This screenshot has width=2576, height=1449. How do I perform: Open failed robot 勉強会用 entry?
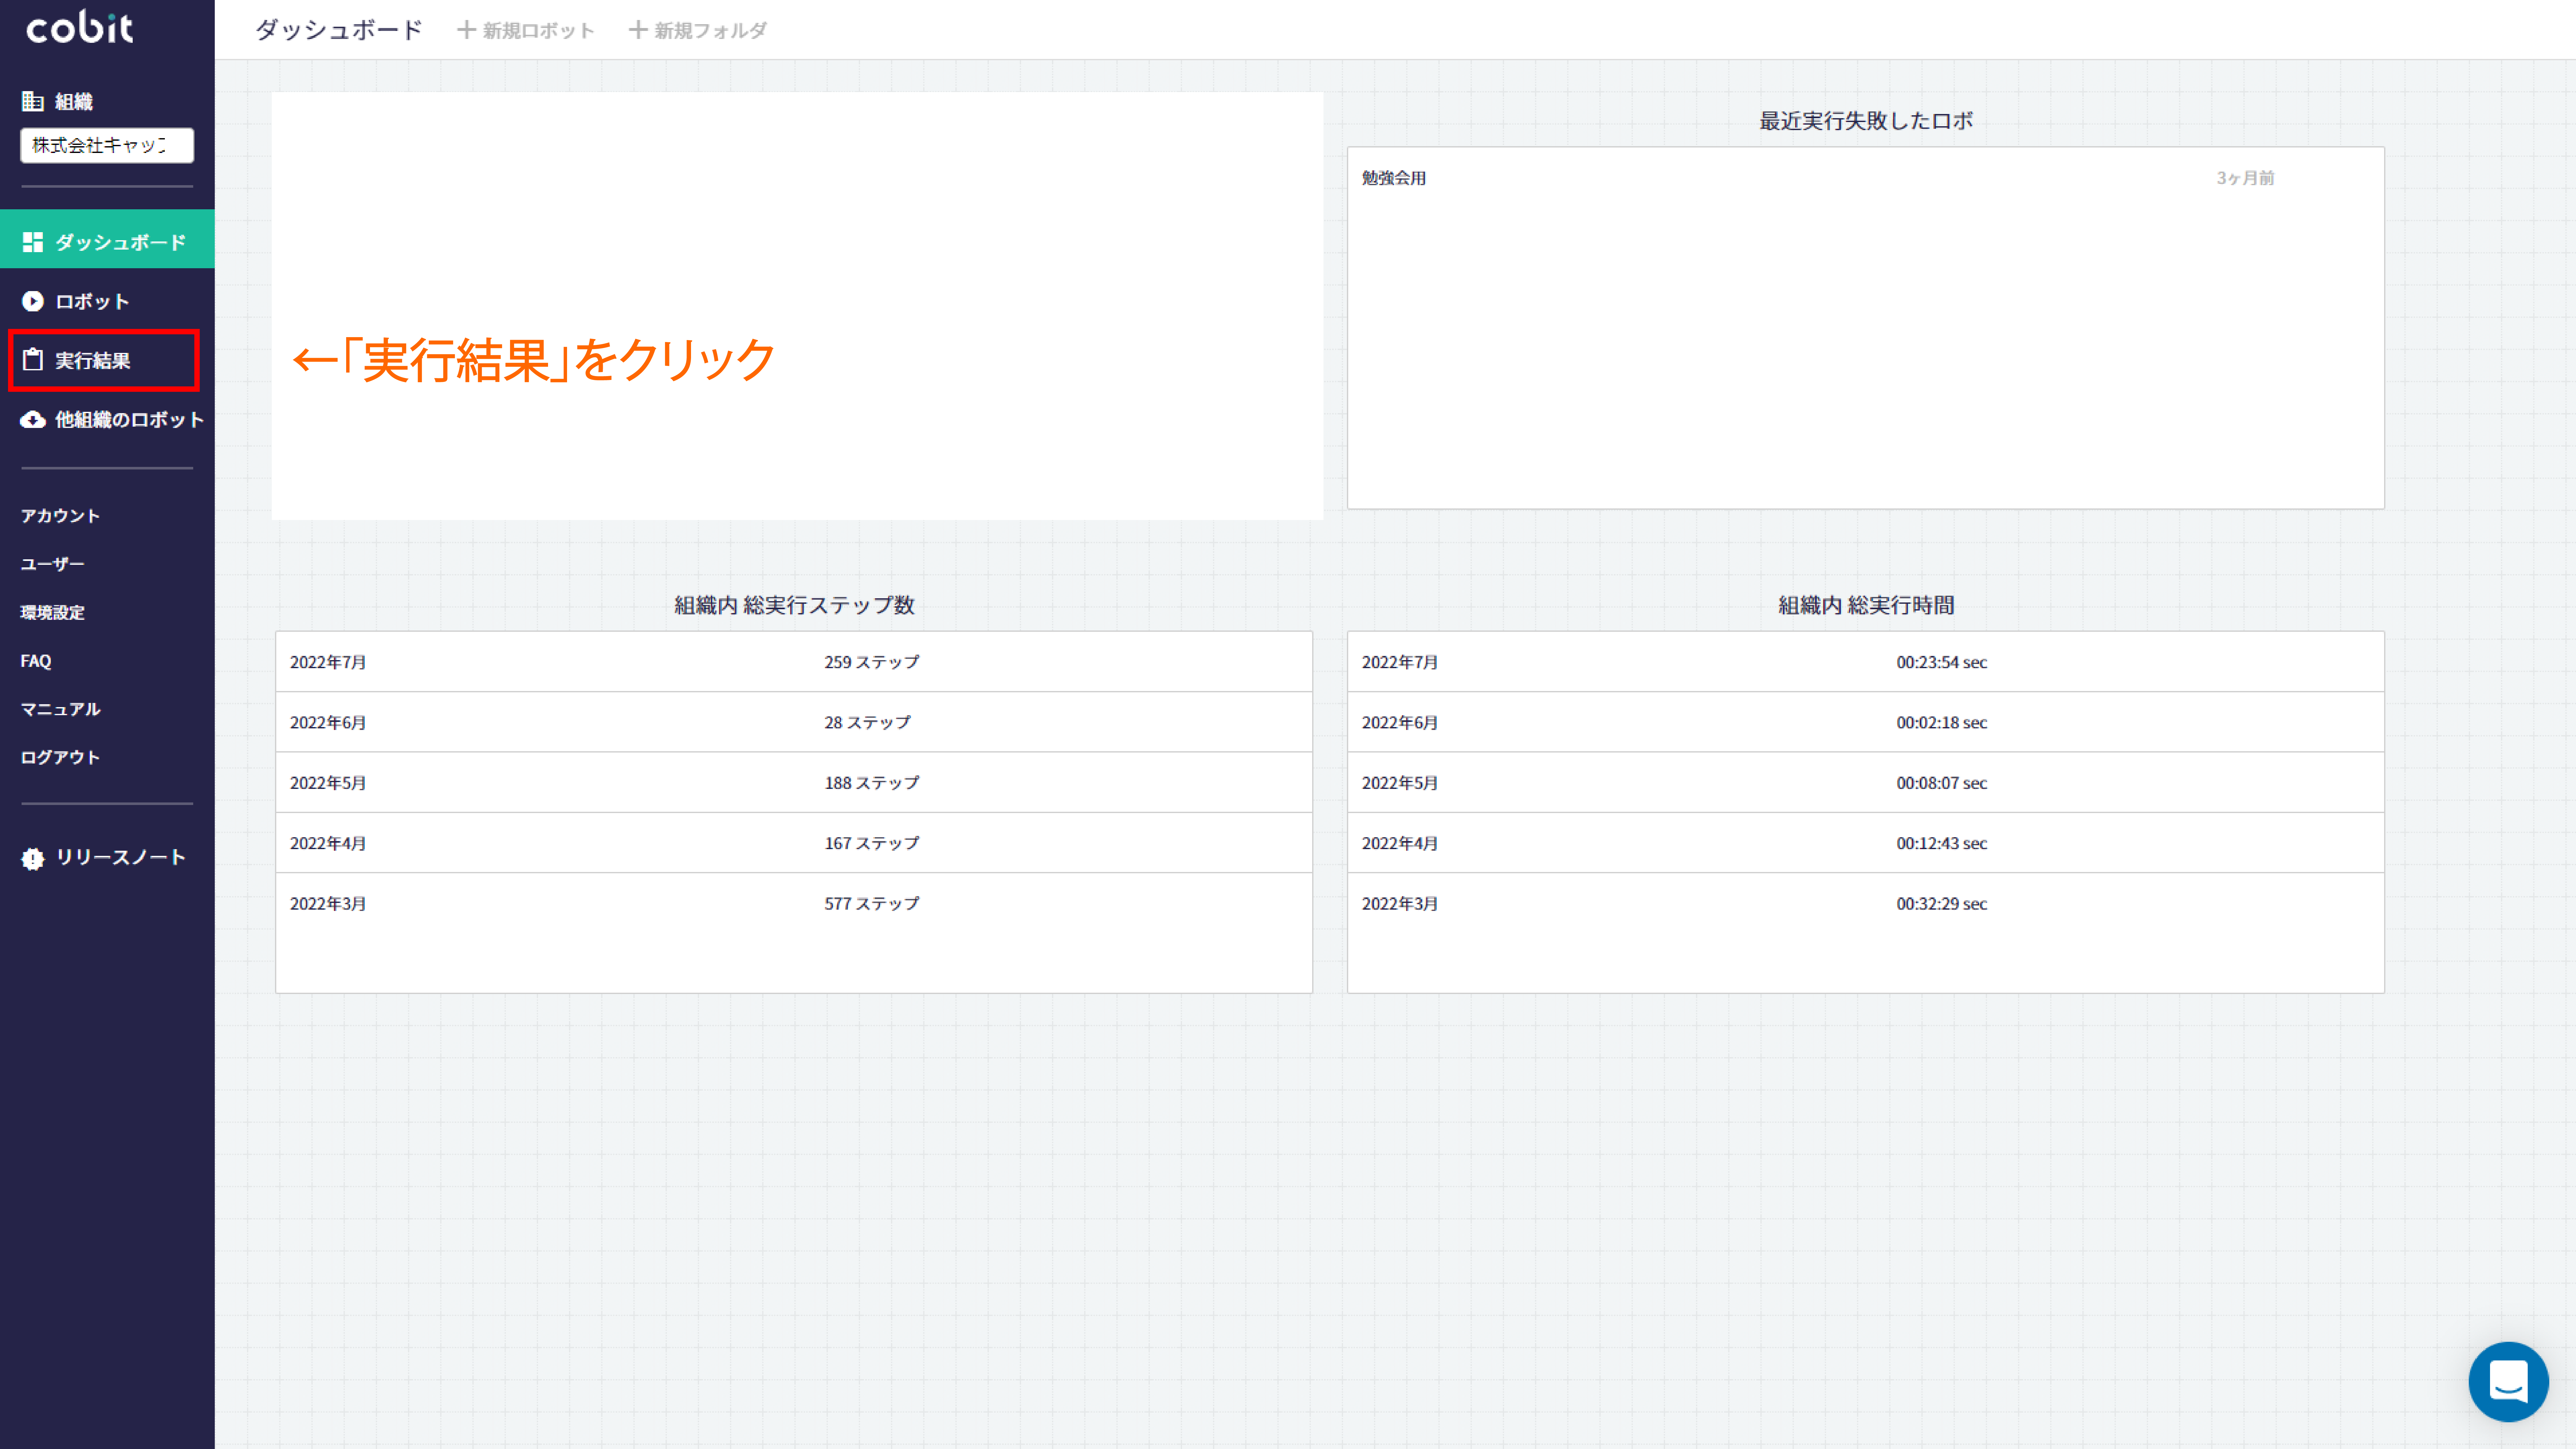[1394, 178]
